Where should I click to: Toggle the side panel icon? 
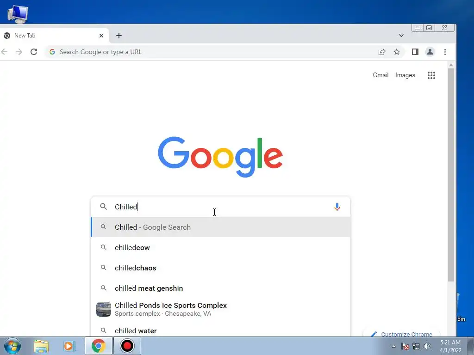pos(415,52)
